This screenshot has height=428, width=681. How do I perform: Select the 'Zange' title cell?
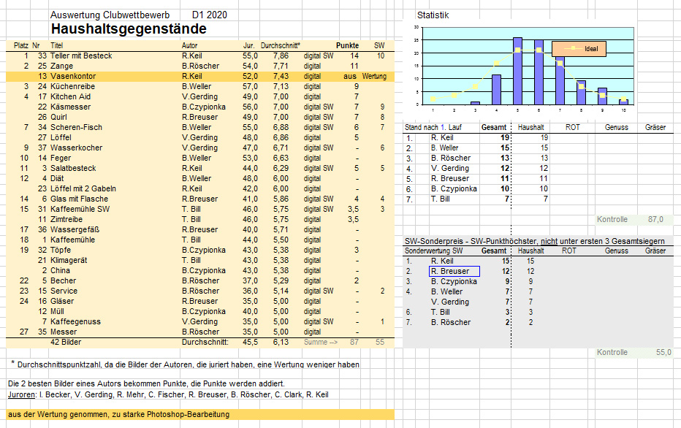click(61, 66)
